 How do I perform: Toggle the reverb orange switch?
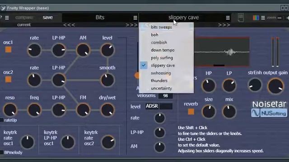tap(191, 112)
